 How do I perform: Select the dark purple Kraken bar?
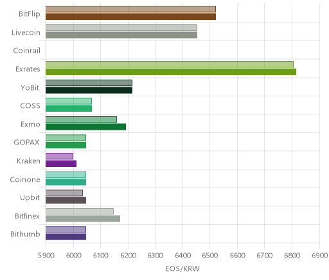coord(61,164)
